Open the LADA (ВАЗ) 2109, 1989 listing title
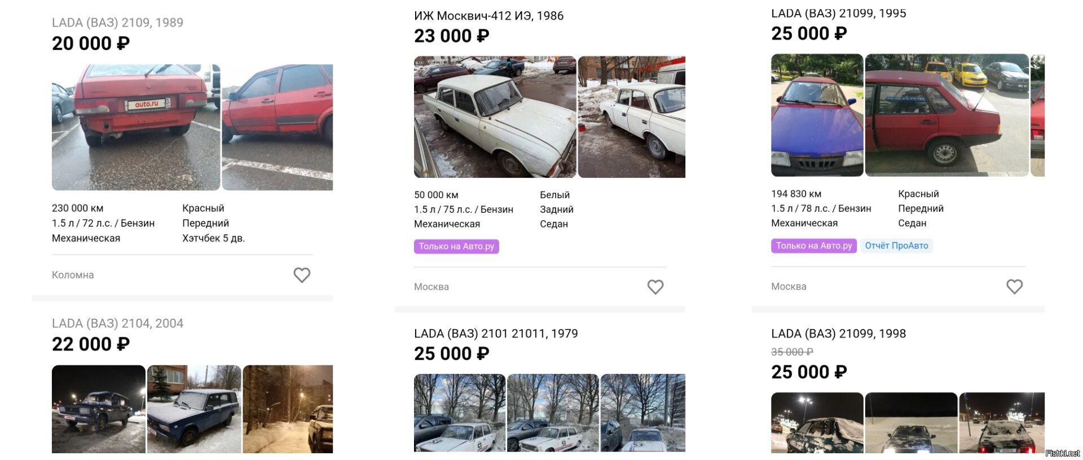 pyautogui.click(x=117, y=23)
